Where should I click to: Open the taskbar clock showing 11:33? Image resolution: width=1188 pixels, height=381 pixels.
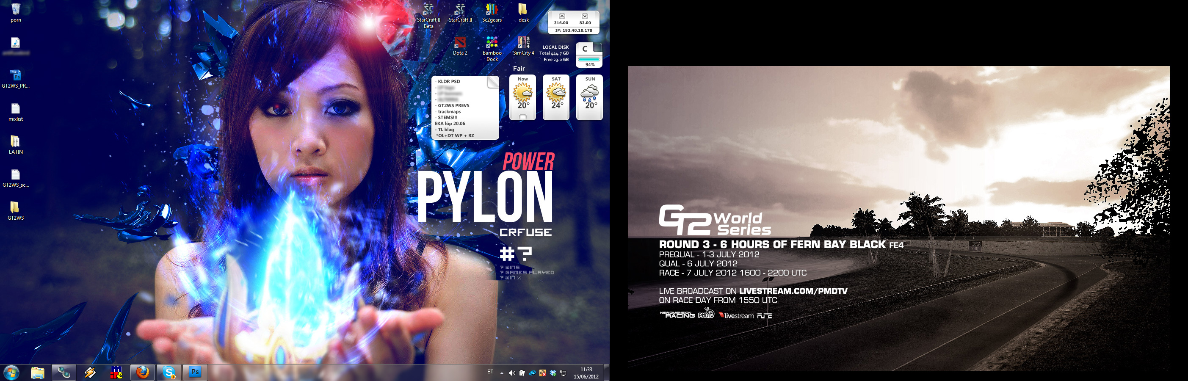click(586, 373)
